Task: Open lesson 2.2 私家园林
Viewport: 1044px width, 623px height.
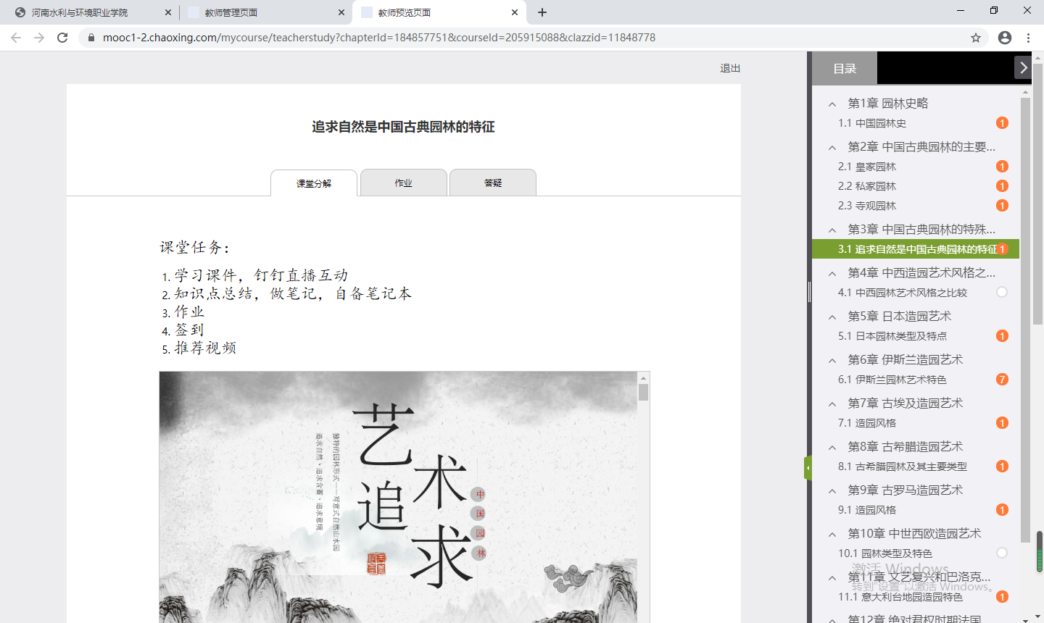Action: [867, 186]
